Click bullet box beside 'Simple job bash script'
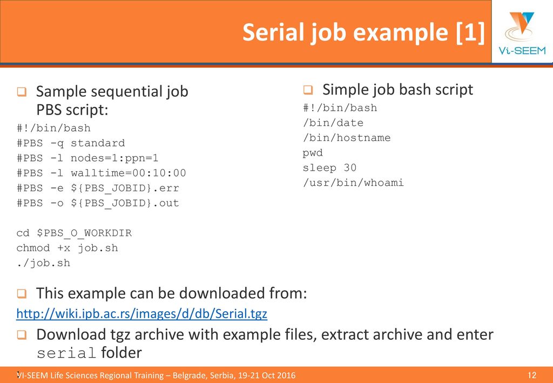The image size is (553, 383). click(308, 90)
